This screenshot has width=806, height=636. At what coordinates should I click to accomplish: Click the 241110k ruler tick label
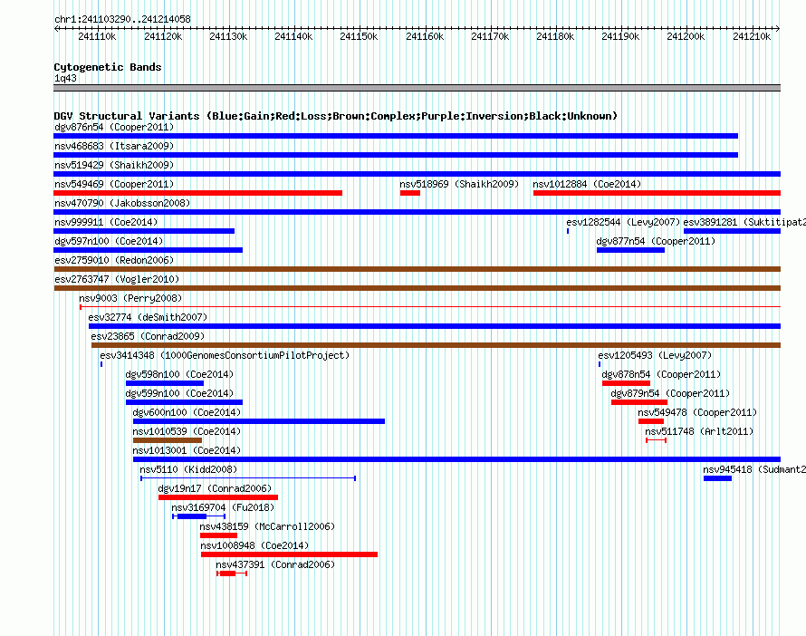click(x=97, y=36)
